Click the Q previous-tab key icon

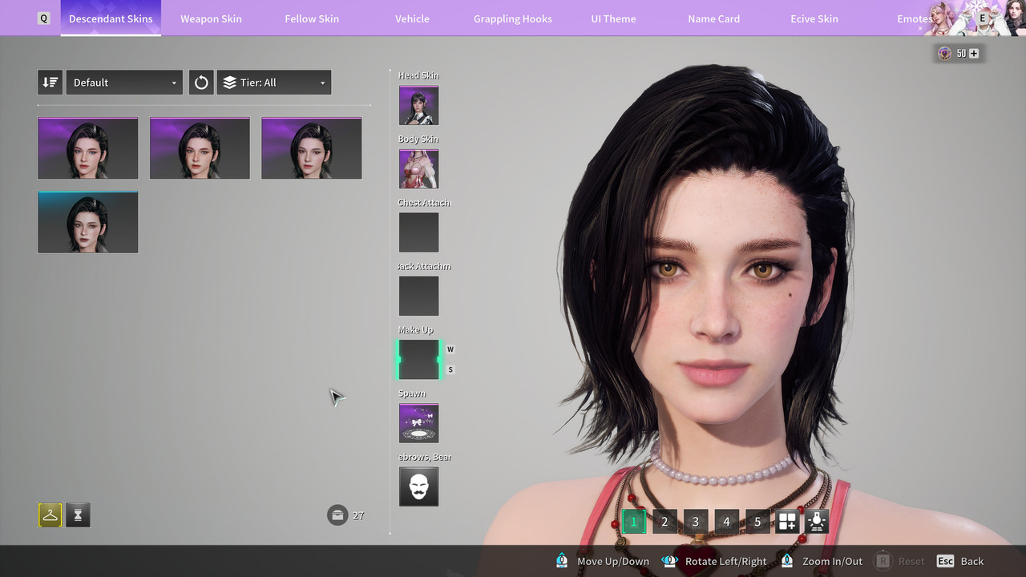tap(44, 18)
